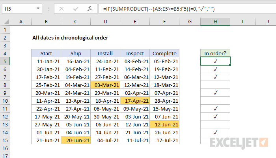Select highlighted cell 20-Jun-21
Viewport: 276px width, 158px height.
[76, 140]
